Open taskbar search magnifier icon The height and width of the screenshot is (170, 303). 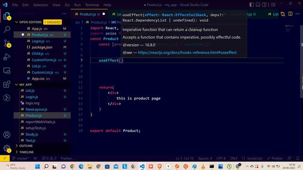point(46,166)
